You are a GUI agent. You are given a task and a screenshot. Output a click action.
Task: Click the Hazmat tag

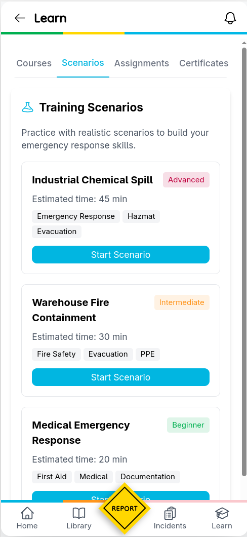click(141, 216)
